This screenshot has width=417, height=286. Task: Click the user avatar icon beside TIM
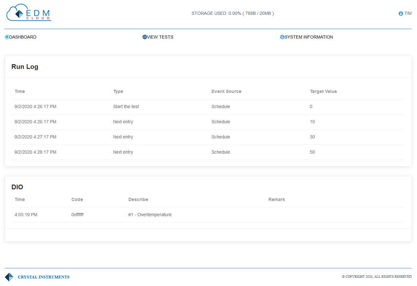tap(401, 14)
